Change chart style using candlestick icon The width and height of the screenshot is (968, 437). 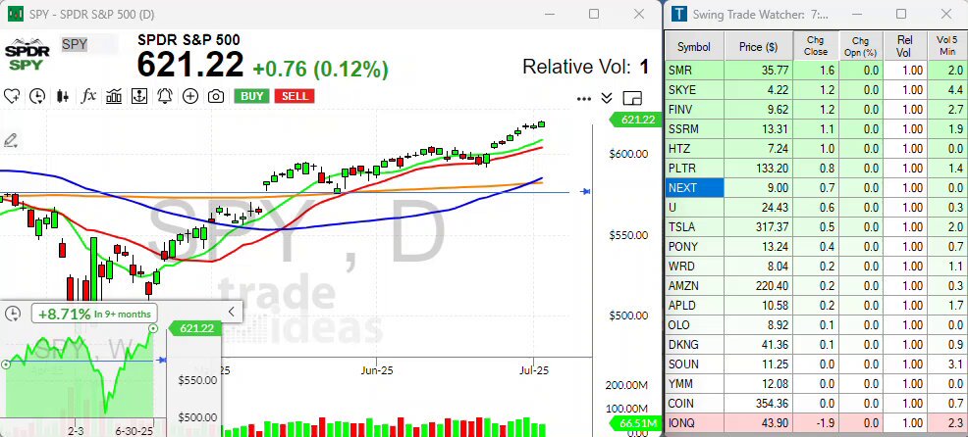click(63, 96)
